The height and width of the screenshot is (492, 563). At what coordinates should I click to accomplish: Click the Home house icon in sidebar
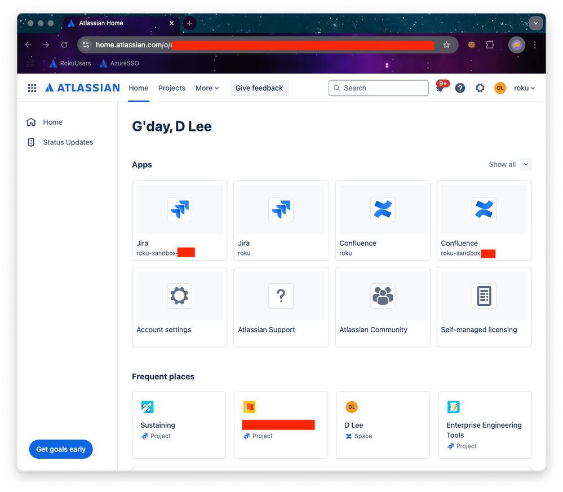(31, 122)
